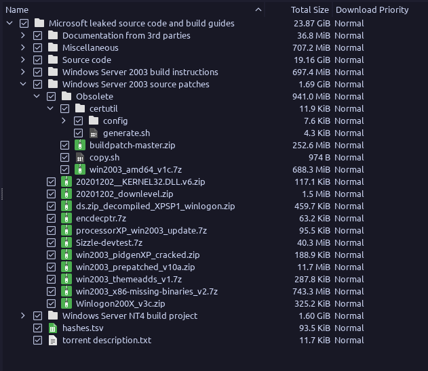
Task: Toggle the torrent description.txt checkbox
Action: point(38,341)
